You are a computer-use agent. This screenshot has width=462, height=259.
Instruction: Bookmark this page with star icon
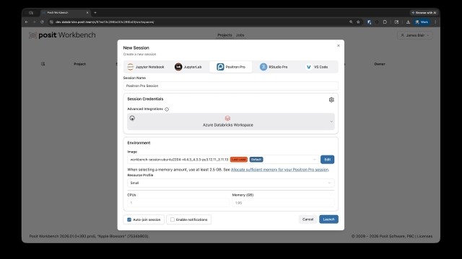pos(358,22)
